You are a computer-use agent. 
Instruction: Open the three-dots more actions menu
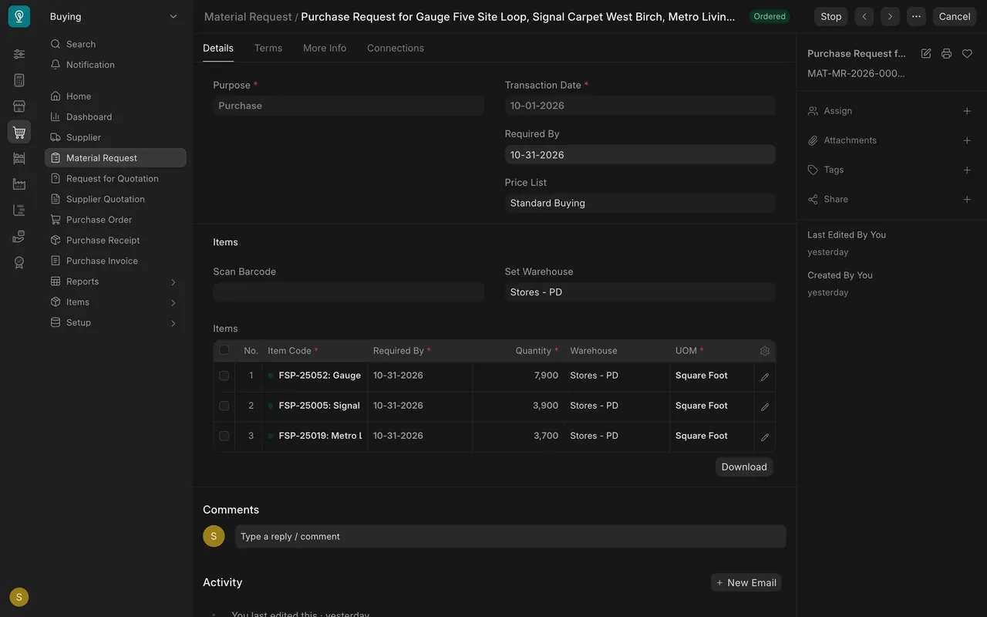(916, 16)
